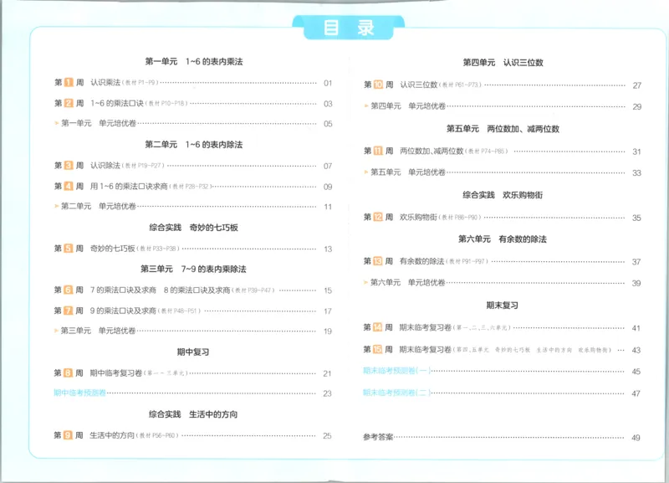This screenshot has width=669, height=483.
Task: Click the entry text 1~6的乘法口诀
Action: click(x=117, y=103)
